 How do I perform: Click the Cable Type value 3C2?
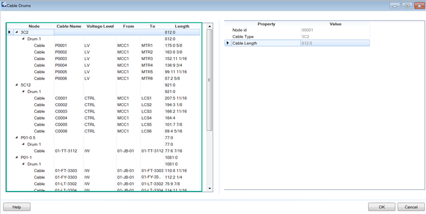click(305, 37)
